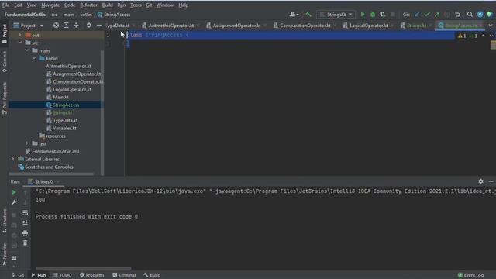Click the Build project hammer icon
496x279 pixels.
coord(308,15)
